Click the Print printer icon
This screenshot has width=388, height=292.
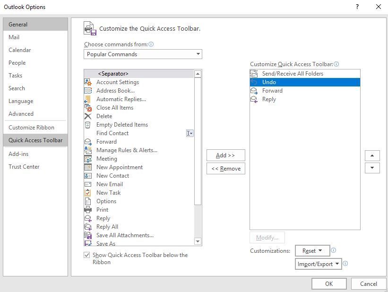(x=88, y=210)
